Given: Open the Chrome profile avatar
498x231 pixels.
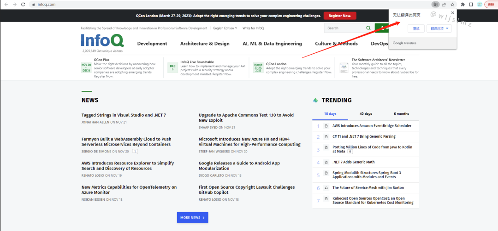Looking at the screenshot, I should pos(480,5).
